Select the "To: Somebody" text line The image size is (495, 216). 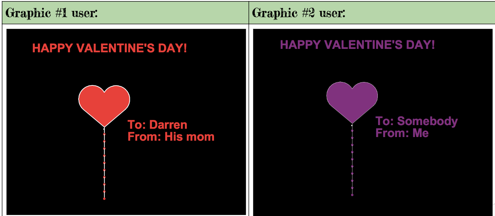coord(416,121)
